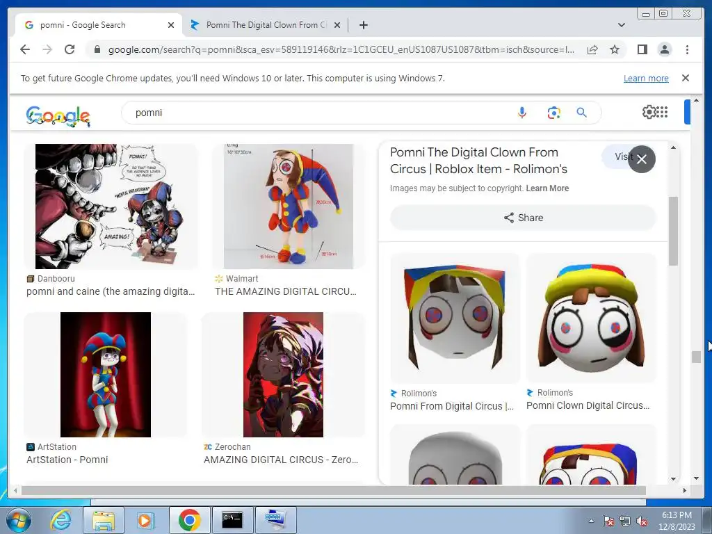Screen dimensions: 712x534
Task: Click the horizontal scrollbar right arrow
Action: (x=685, y=490)
